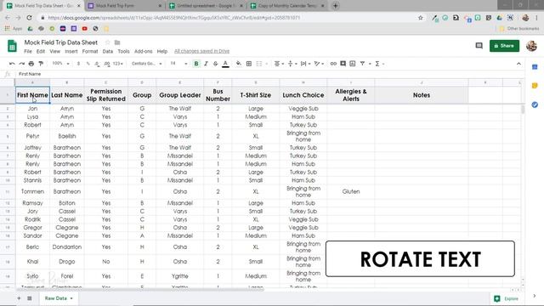Open the font size dropdown

(178, 64)
